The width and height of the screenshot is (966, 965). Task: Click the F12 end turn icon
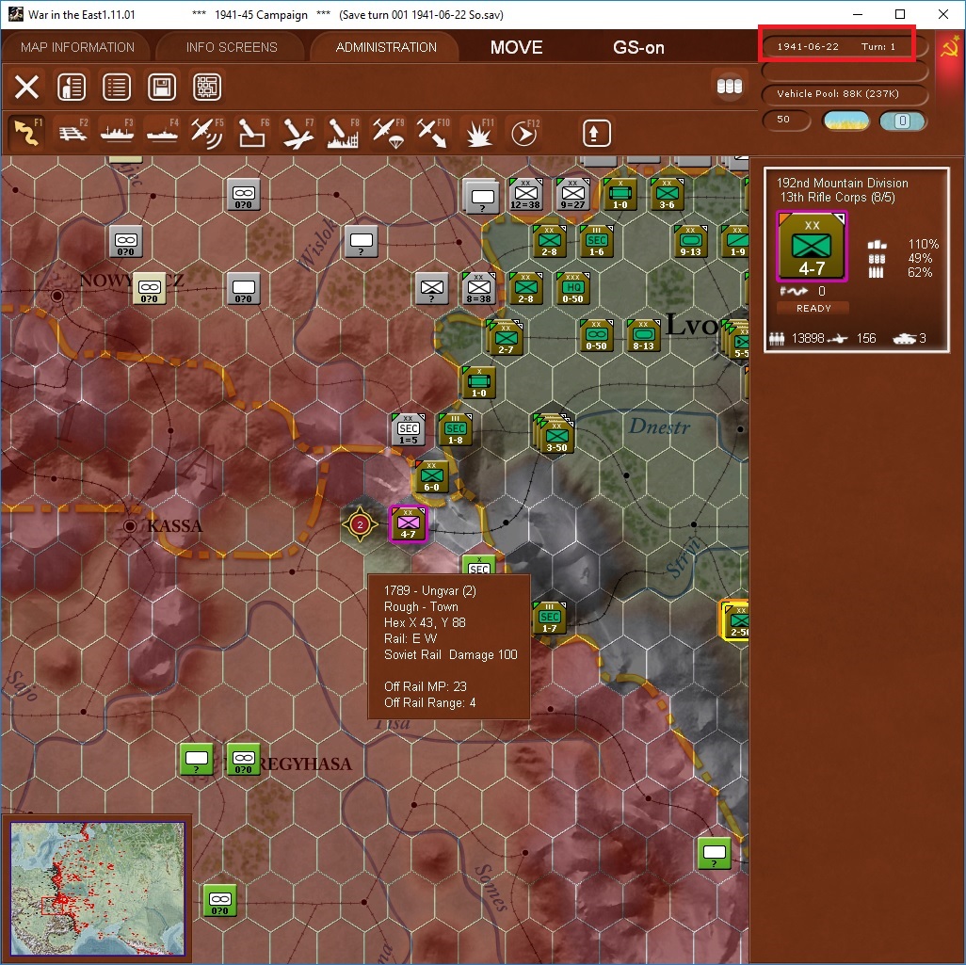[x=524, y=133]
